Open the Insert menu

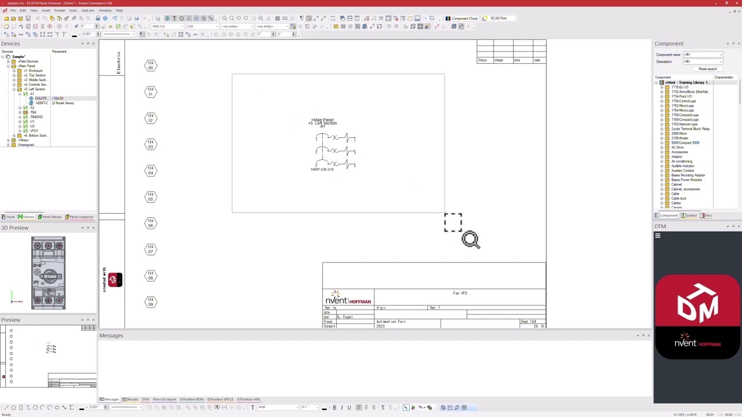(46, 10)
